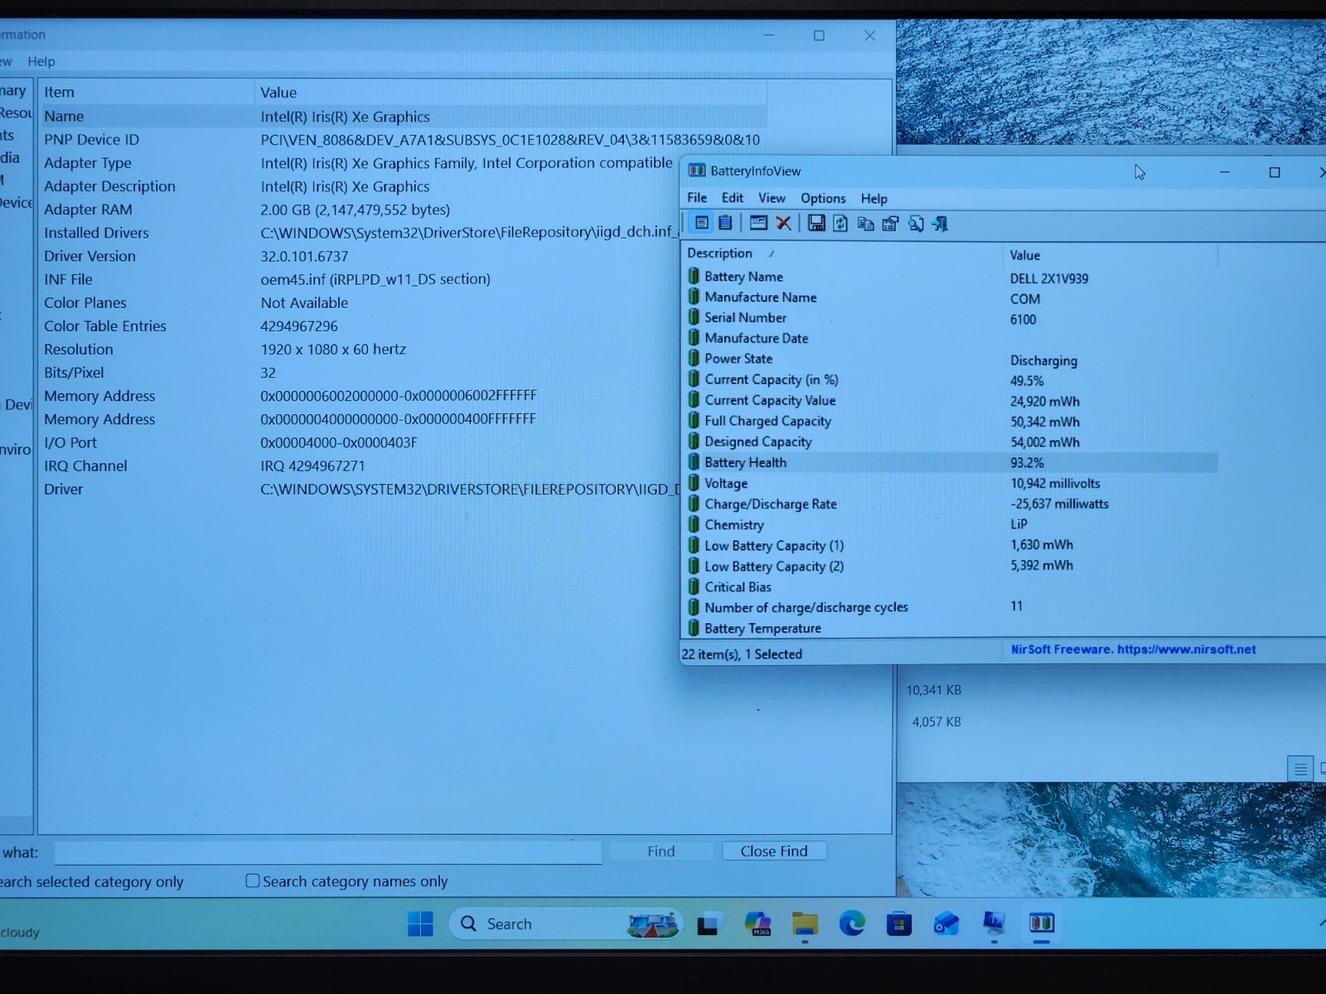This screenshot has width=1326, height=994.
Task: Select Adapter RAM row in System Information
Action: pyautogui.click(x=358, y=210)
